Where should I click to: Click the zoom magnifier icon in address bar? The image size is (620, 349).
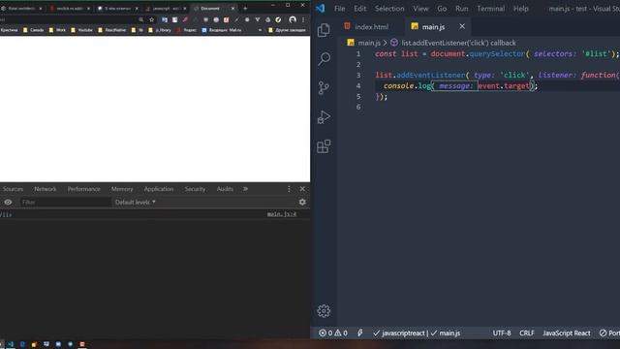(141, 19)
